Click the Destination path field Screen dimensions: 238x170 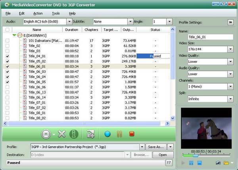(x=78, y=155)
